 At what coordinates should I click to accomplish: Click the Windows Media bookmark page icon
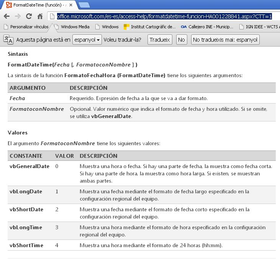pyautogui.click(x=57, y=27)
